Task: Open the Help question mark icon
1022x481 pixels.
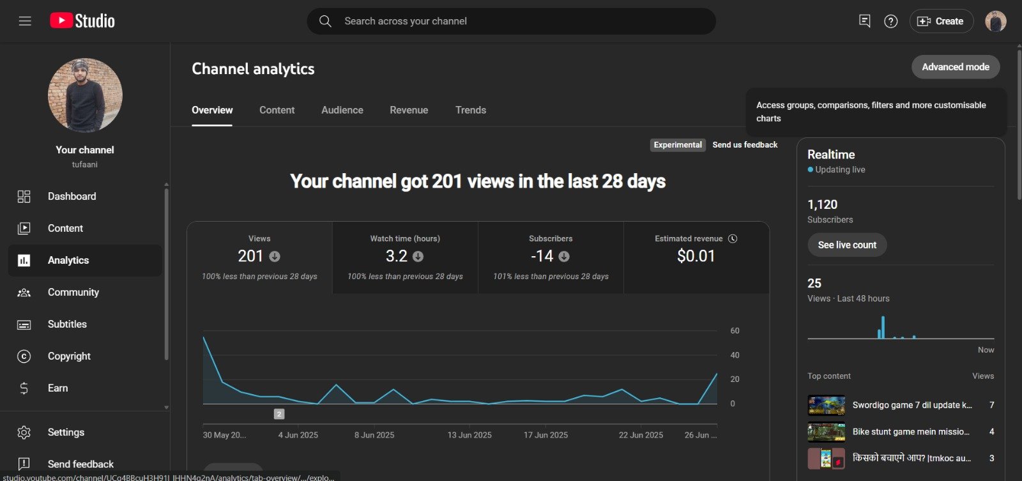Action: click(890, 21)
